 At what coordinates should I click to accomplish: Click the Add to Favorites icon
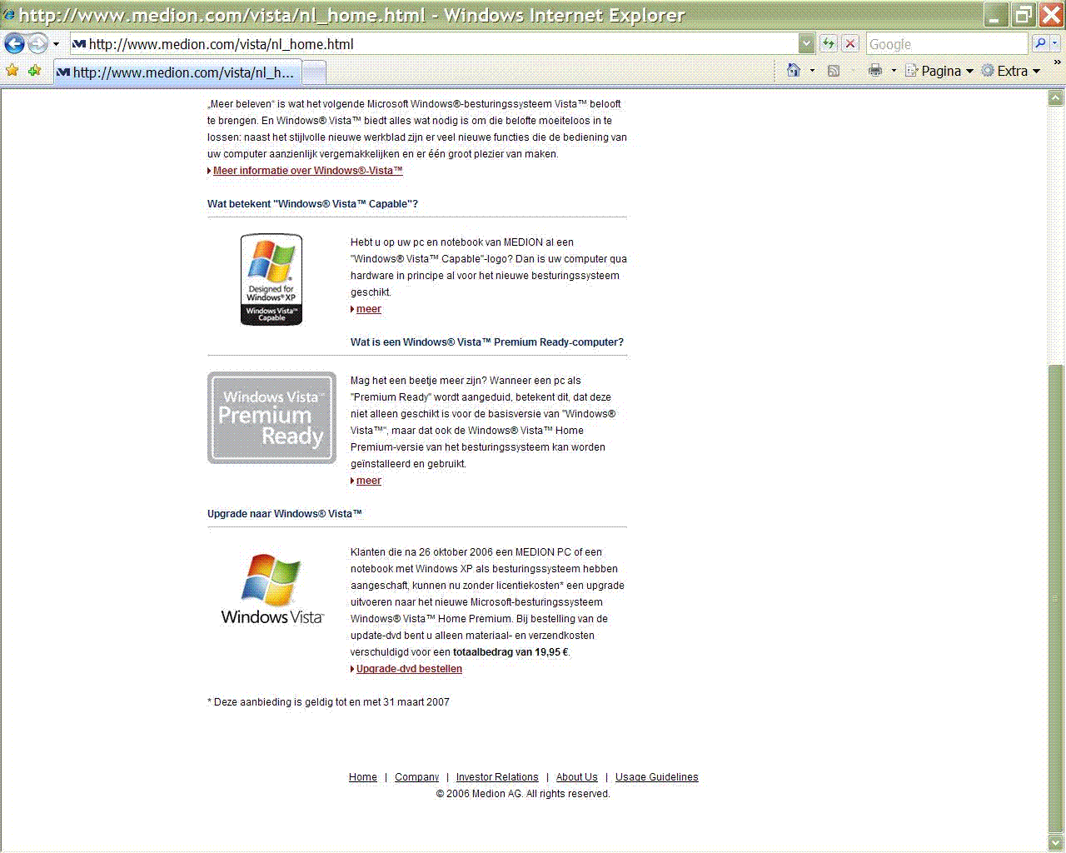click(x=34, y=71)
